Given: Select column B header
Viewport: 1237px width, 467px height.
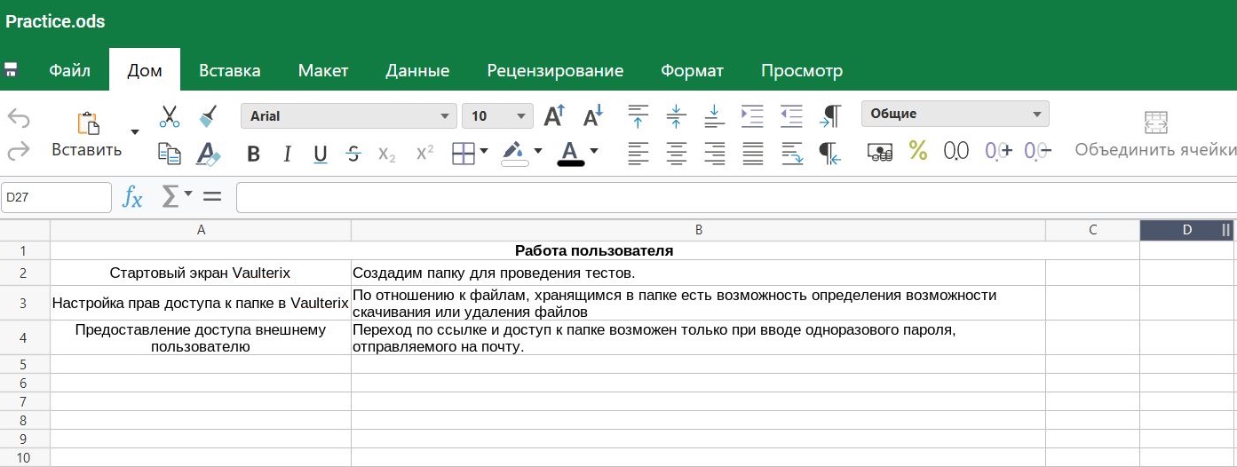Looking at the screenshot, I should pyautogui.click(x=699, y=230).
